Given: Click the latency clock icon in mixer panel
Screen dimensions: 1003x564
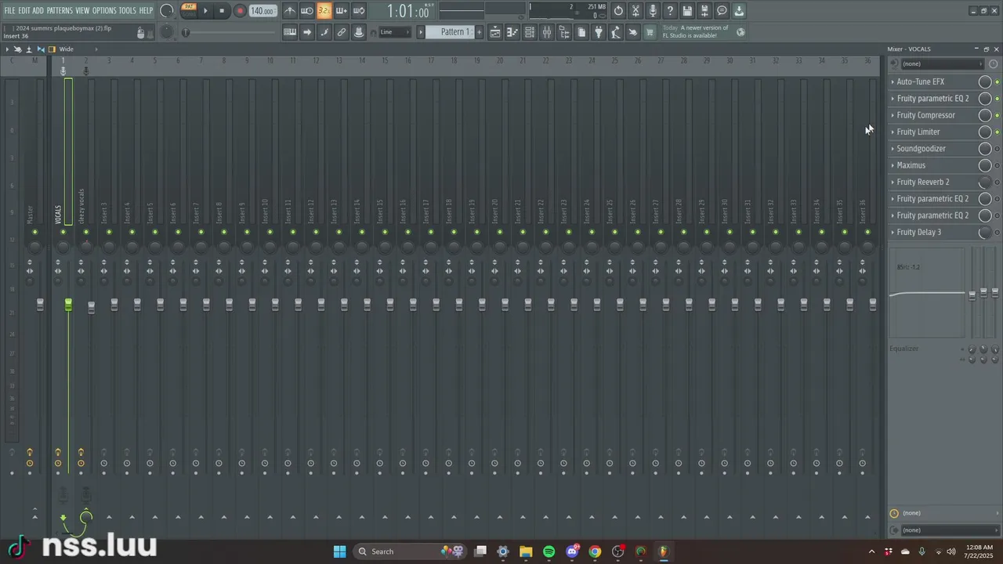Looking at the screenshot, I should (894, 513).
